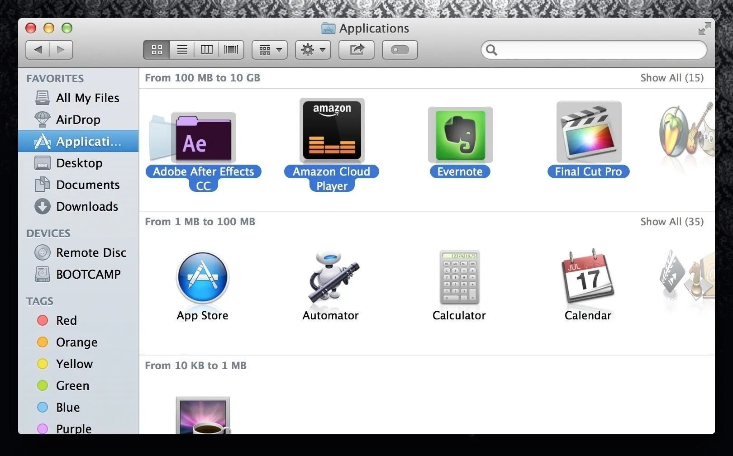This screenshot has width=733, height=456.
Task: Click the DEVICES sidebar header
Action: [48, 233]
